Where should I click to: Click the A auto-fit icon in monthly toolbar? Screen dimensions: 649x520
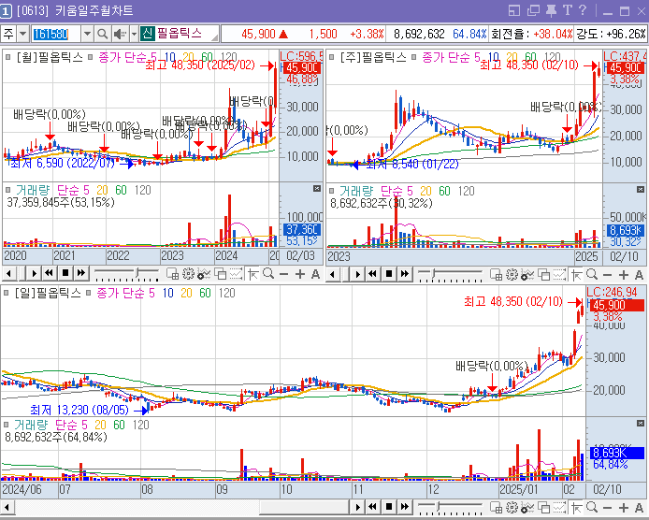tap(315, 274)
